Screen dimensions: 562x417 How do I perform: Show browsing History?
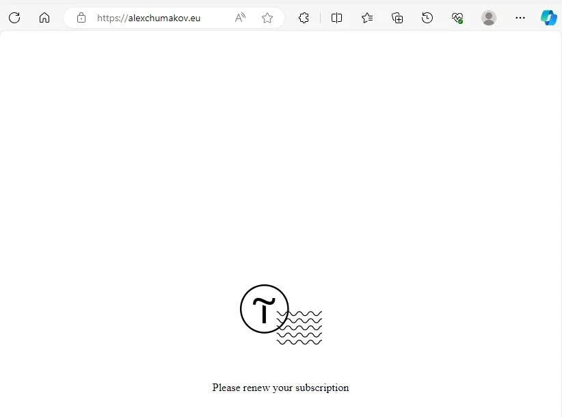(427, 18)
